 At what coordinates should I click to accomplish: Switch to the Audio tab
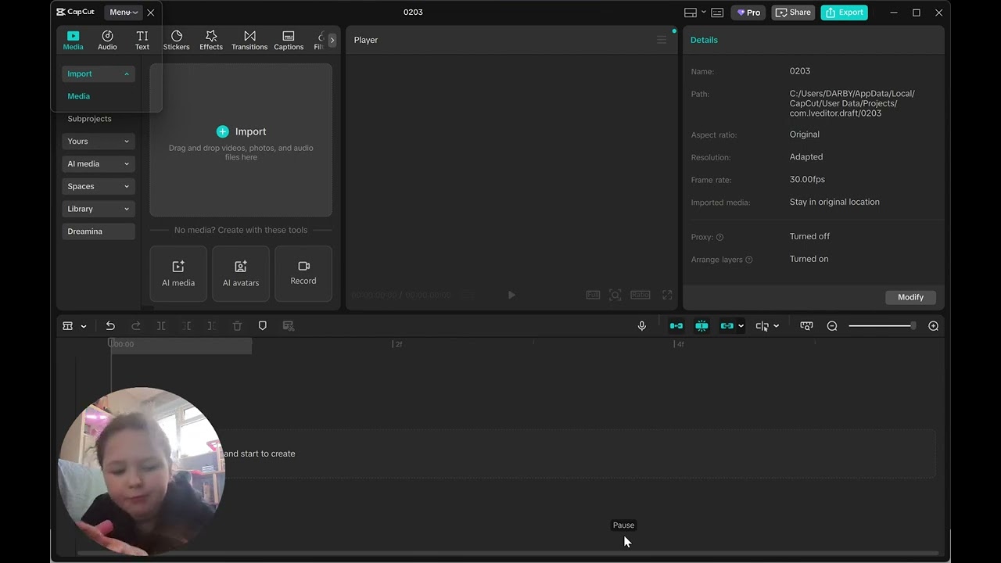[x=107, y=41]
